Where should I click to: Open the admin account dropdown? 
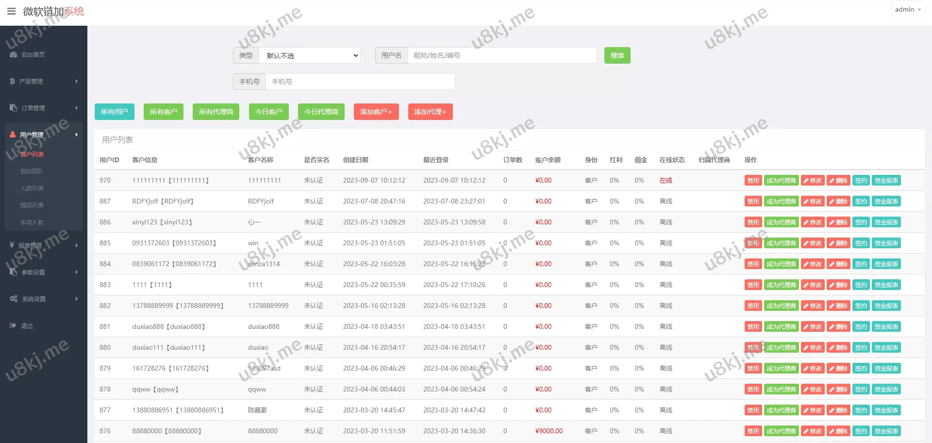907,10
